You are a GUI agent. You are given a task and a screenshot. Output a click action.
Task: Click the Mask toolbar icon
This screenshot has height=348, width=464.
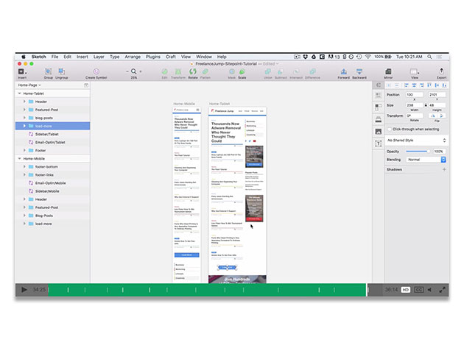(232, 71)
